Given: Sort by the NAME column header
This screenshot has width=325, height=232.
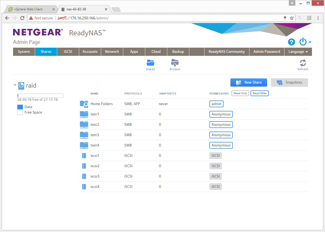Looking at the screenshot, I should (94, 94).
